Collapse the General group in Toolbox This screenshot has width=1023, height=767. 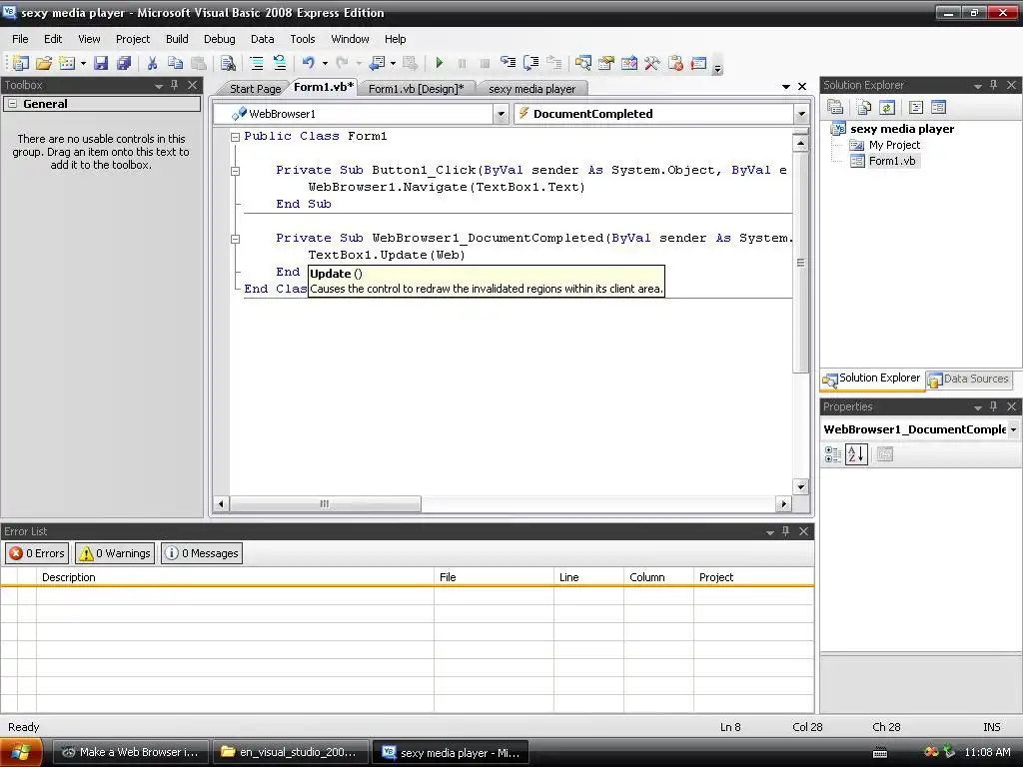[12, 104]
